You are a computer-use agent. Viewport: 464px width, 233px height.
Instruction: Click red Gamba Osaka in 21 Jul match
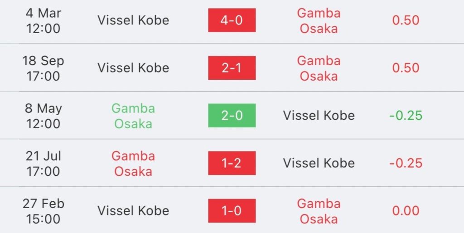point(133,164)
